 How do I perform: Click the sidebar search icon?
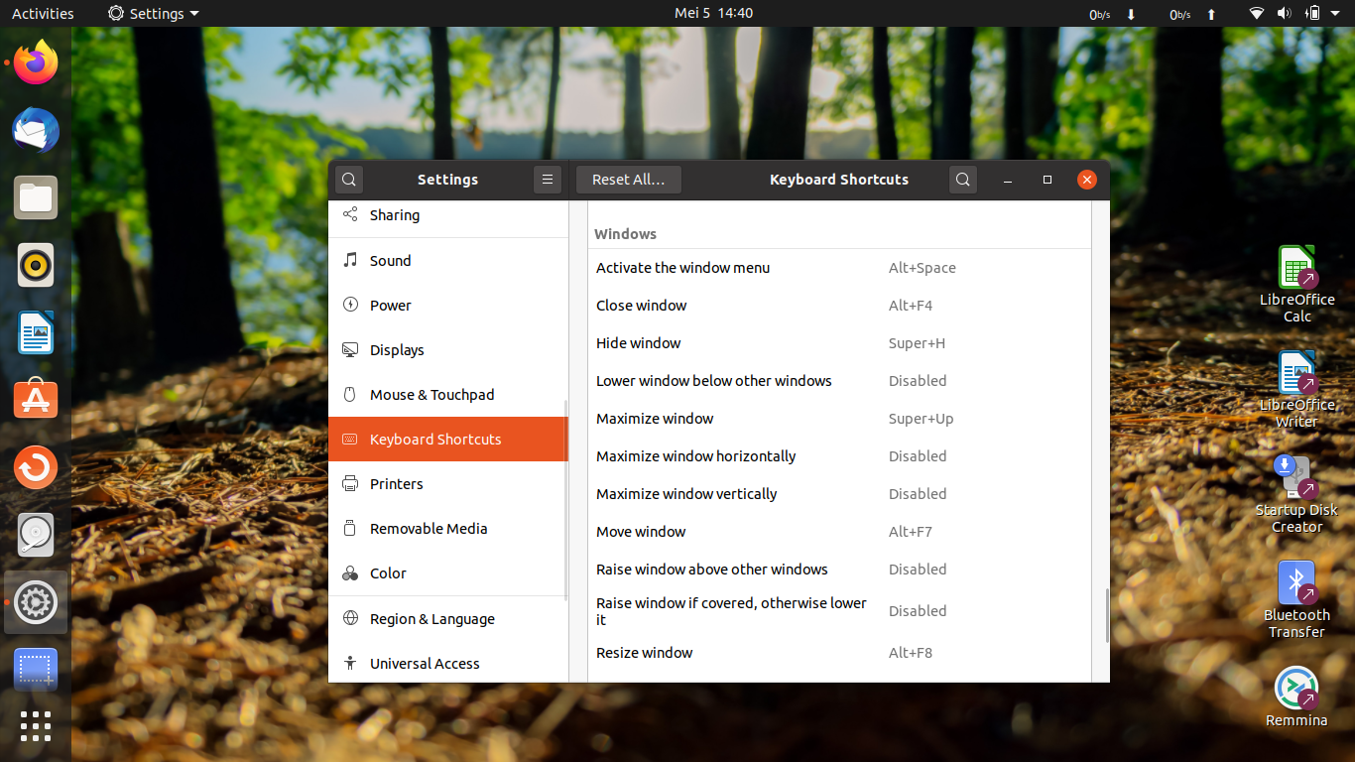pos(348,180)
